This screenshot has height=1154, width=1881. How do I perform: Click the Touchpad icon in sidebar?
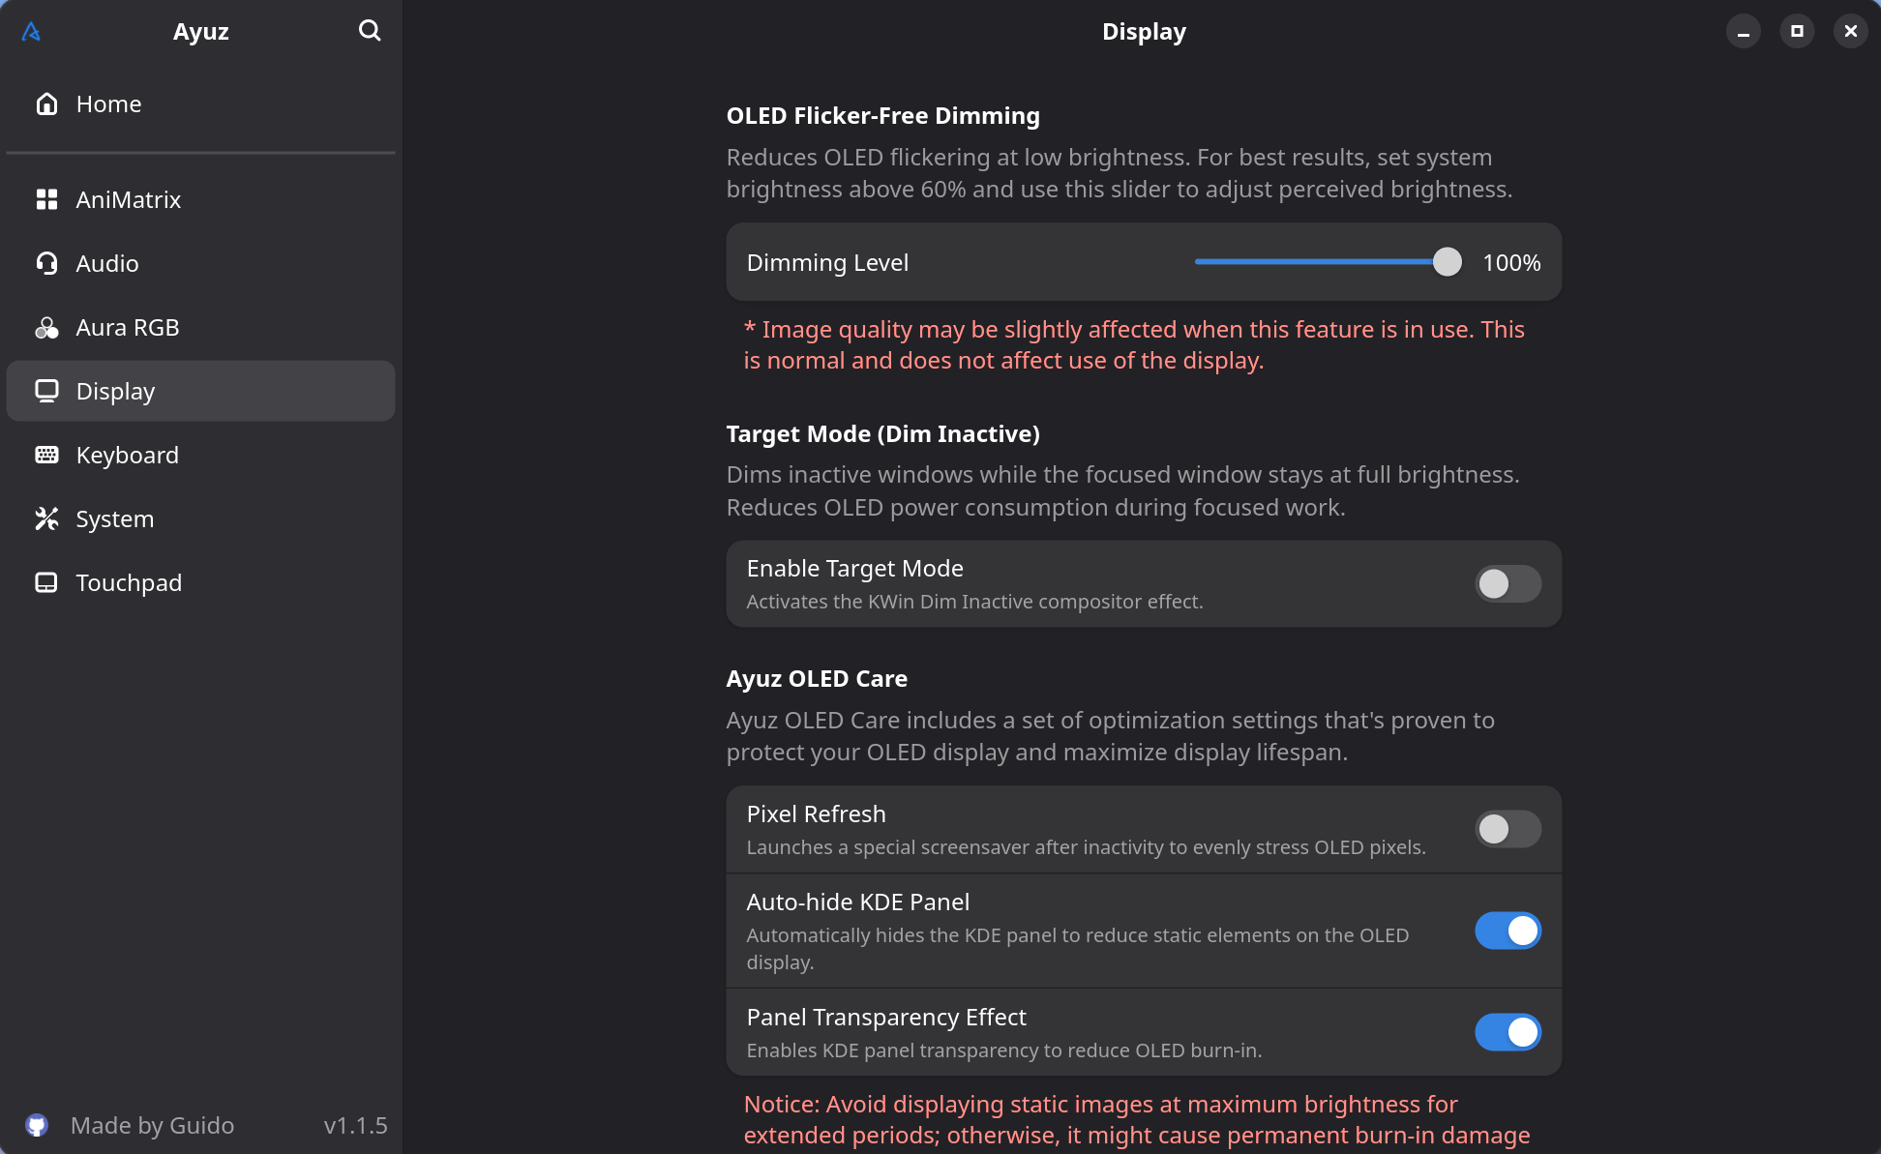(46, 582)
